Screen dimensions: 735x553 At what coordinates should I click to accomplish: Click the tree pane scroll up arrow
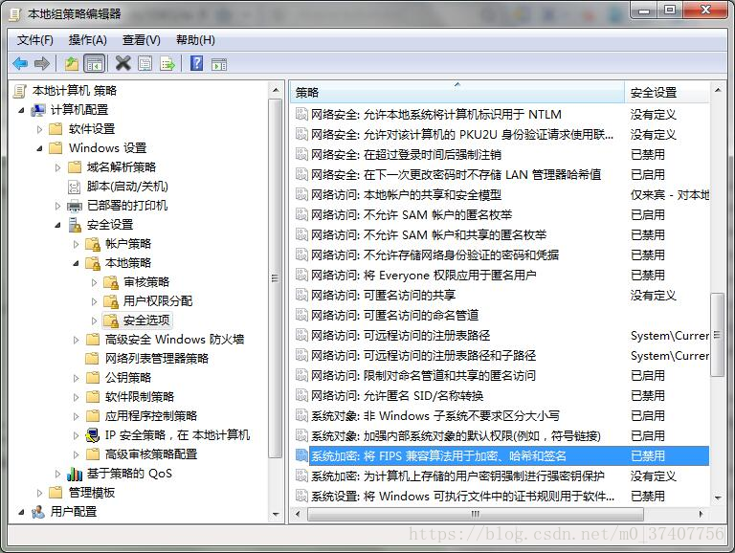[276, 90]
